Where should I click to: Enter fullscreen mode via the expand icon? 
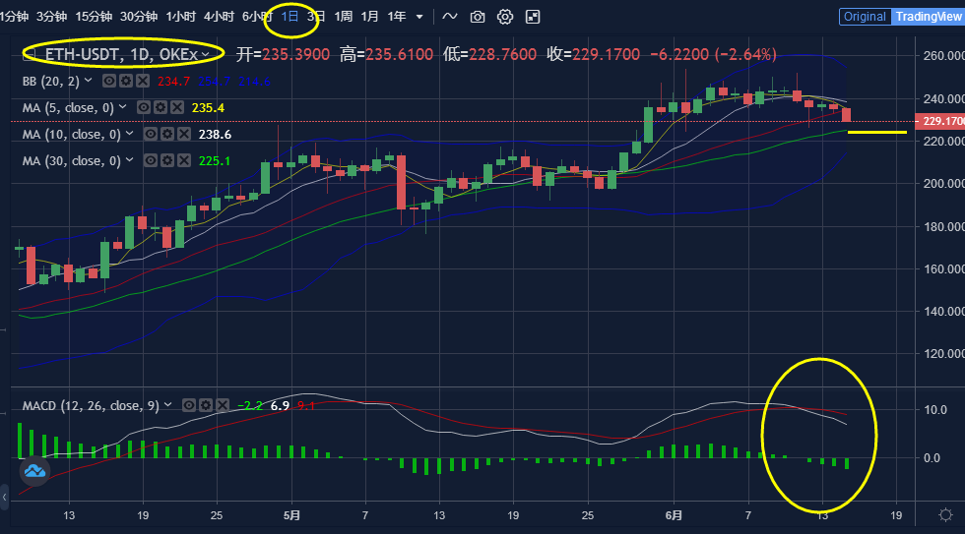tap(533, 17)
